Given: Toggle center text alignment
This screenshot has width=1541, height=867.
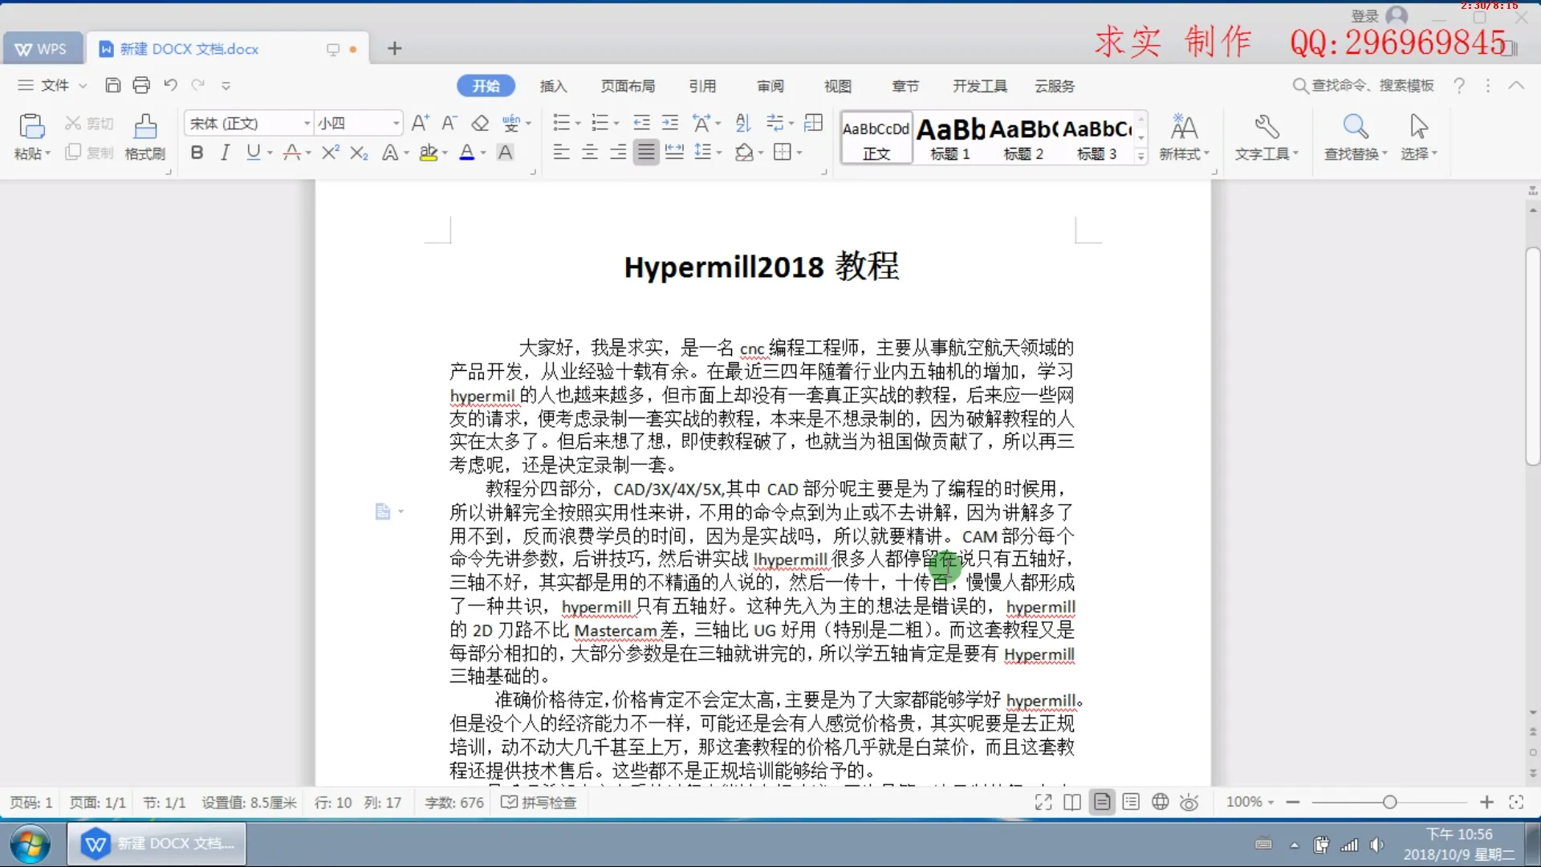Looking at the screenshot, I should (x=590, y=153).
